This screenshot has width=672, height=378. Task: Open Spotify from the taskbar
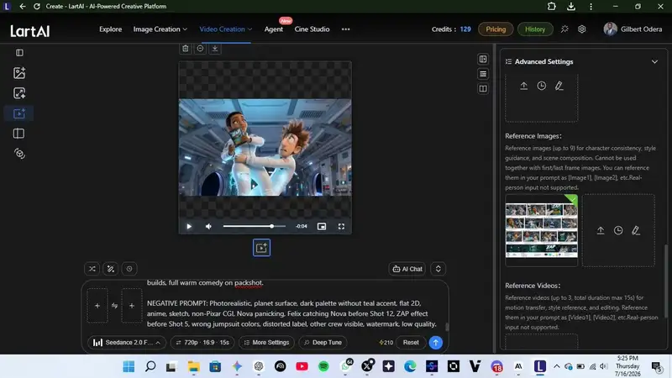(x=323, y=366)
